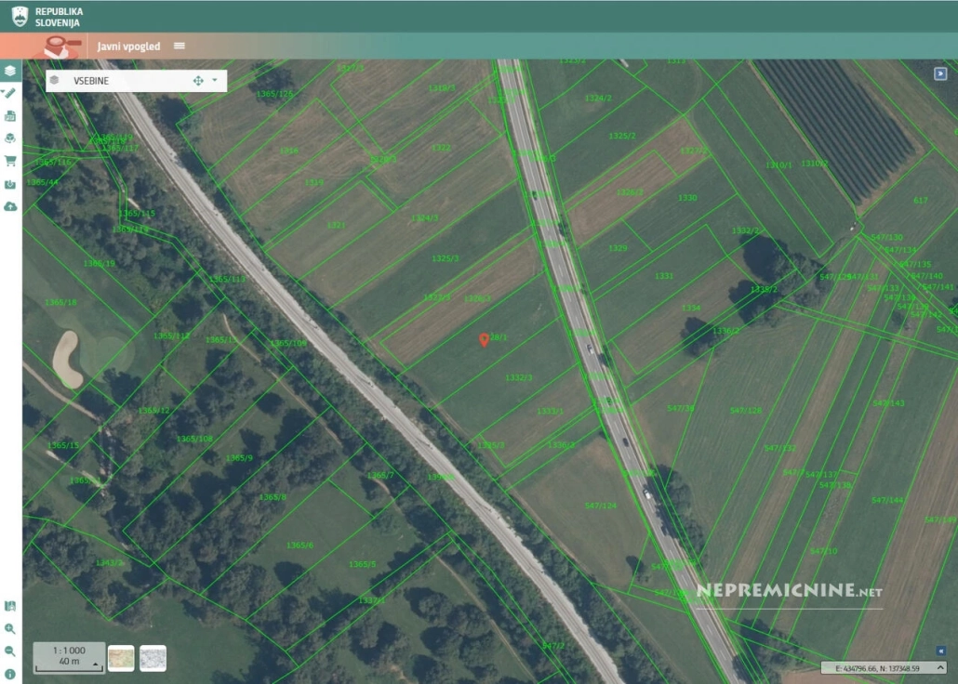
Task: Open the shopping cart icon
Action: click(x=10, y=161)
